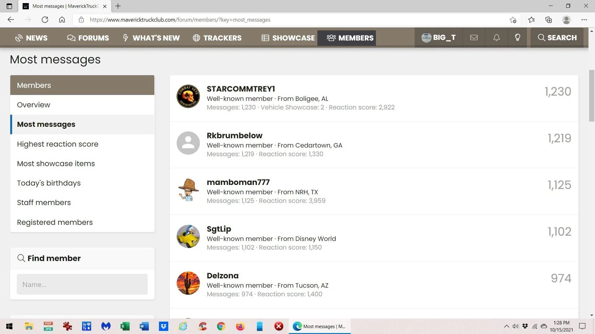Click the Tucson, AZ location link

coord(312,285)
